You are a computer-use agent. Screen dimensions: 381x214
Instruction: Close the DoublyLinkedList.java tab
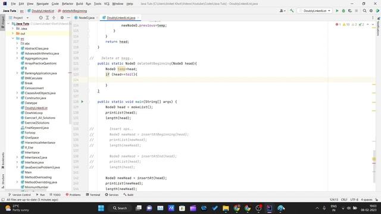[x=138, y=18]
